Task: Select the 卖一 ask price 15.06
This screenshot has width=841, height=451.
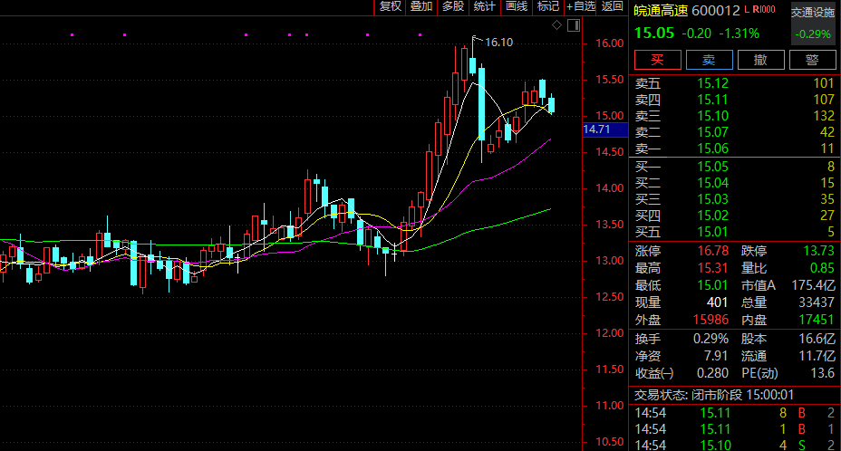Action: [712, 149]
